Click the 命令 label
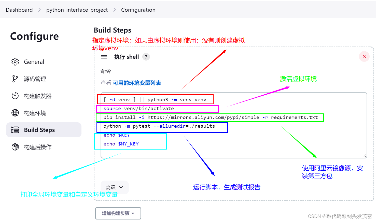 tap(106, 71)
